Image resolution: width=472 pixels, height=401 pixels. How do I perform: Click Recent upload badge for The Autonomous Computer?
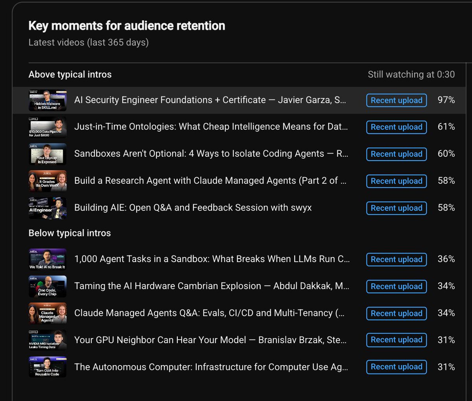tap(396, 367)
